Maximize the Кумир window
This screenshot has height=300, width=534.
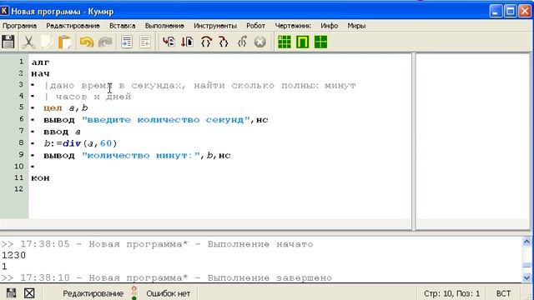coord(510,11)
